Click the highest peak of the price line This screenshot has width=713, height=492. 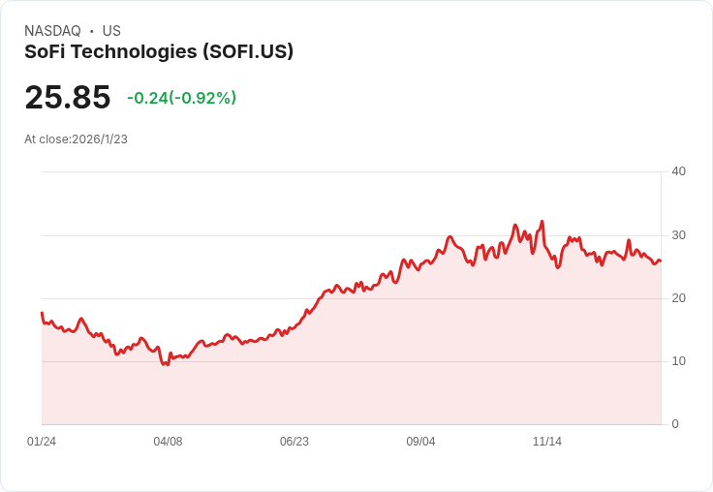[542, 222]
